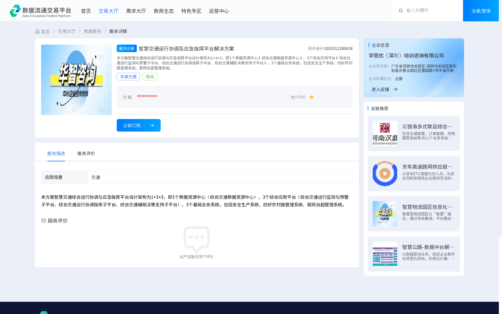
Task: Click the 首页 breadcrumb link
Action: [45, 31]
